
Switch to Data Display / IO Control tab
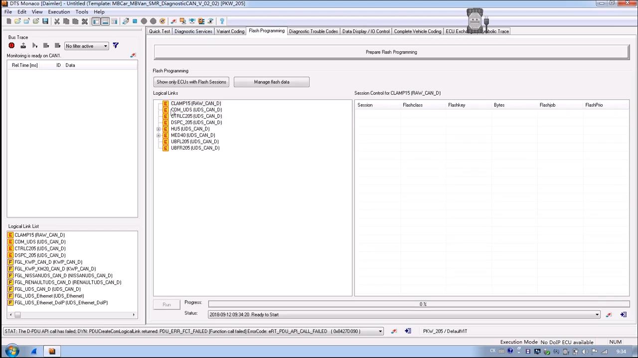tap(366, 31)
